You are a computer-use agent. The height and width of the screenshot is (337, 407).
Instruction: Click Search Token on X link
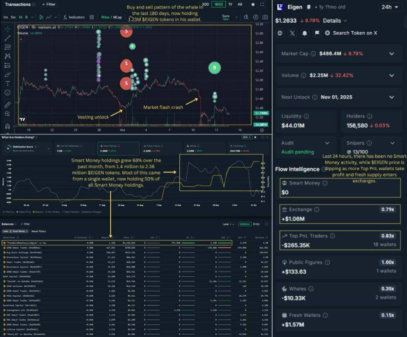(354, 33)
